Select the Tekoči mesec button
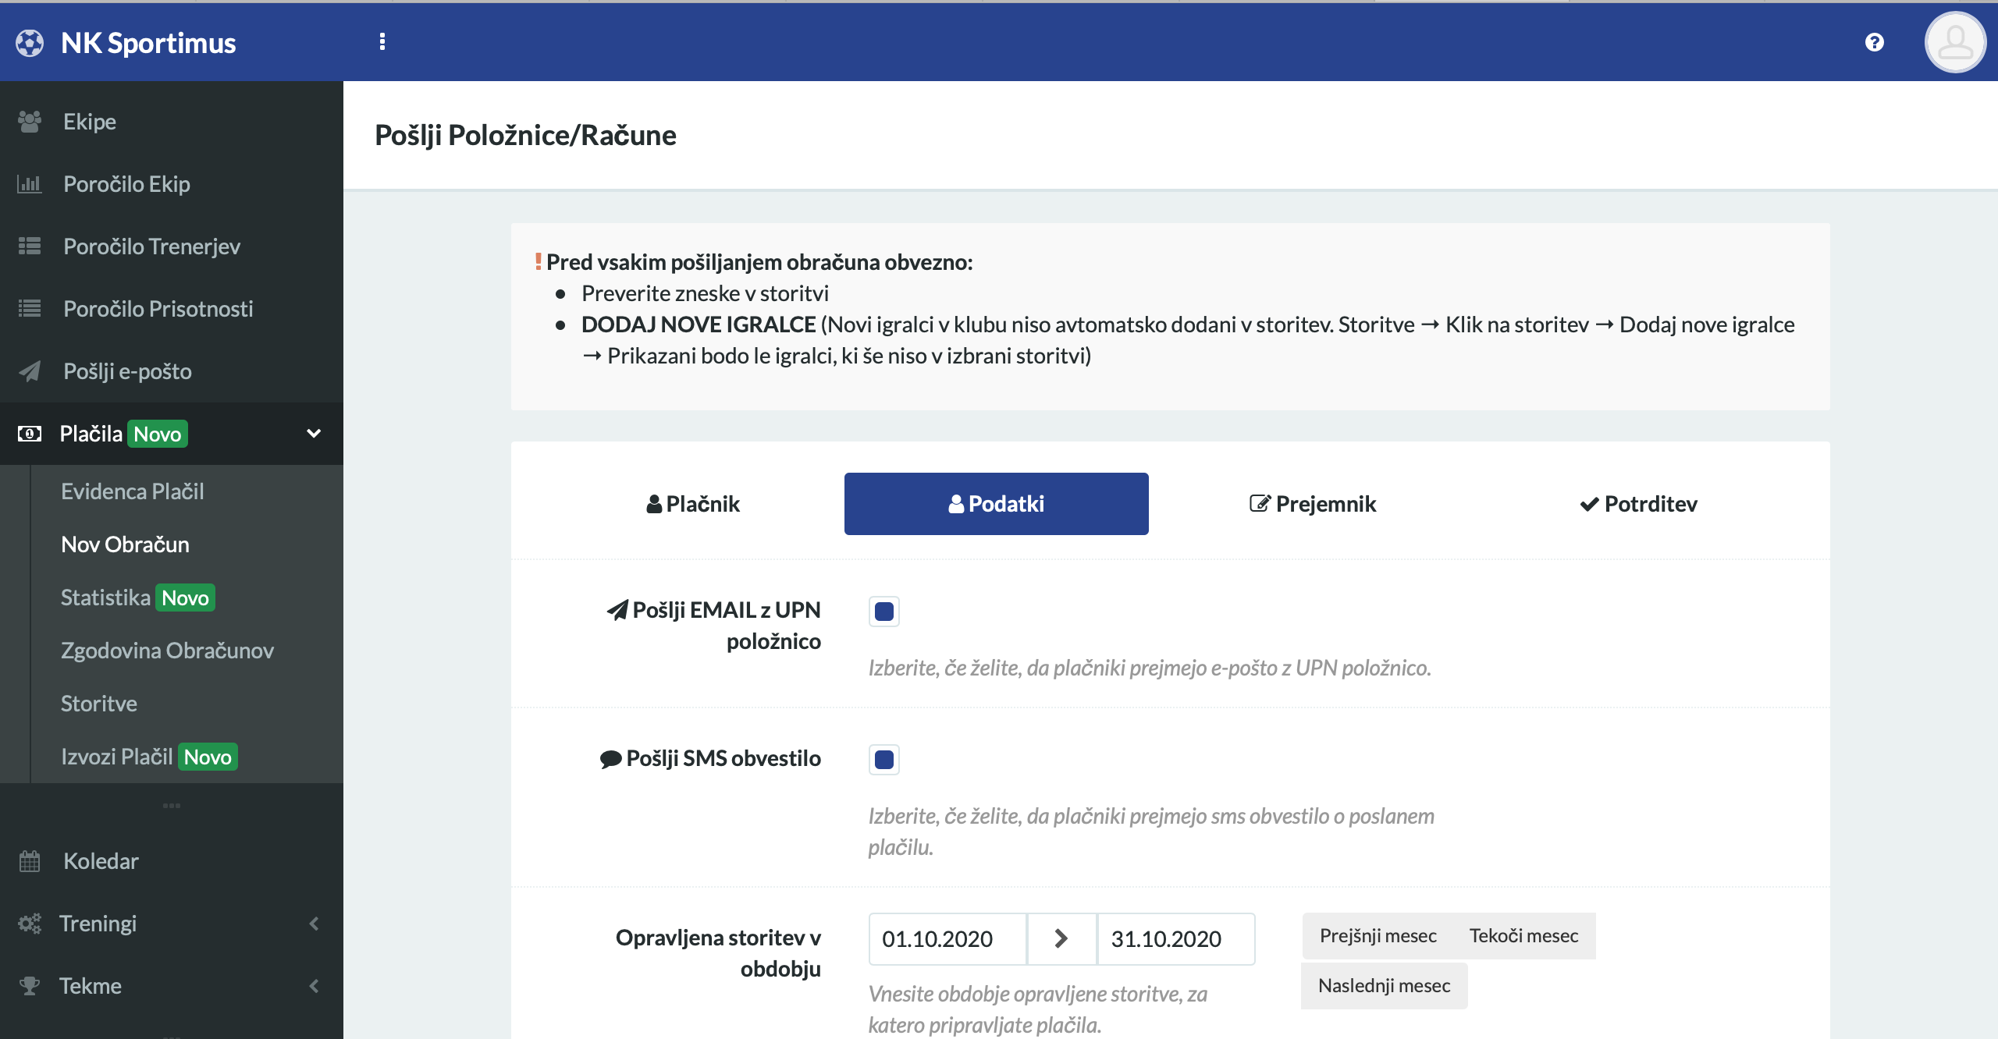1998x1039 pixels. click(x=1523, y=936)
